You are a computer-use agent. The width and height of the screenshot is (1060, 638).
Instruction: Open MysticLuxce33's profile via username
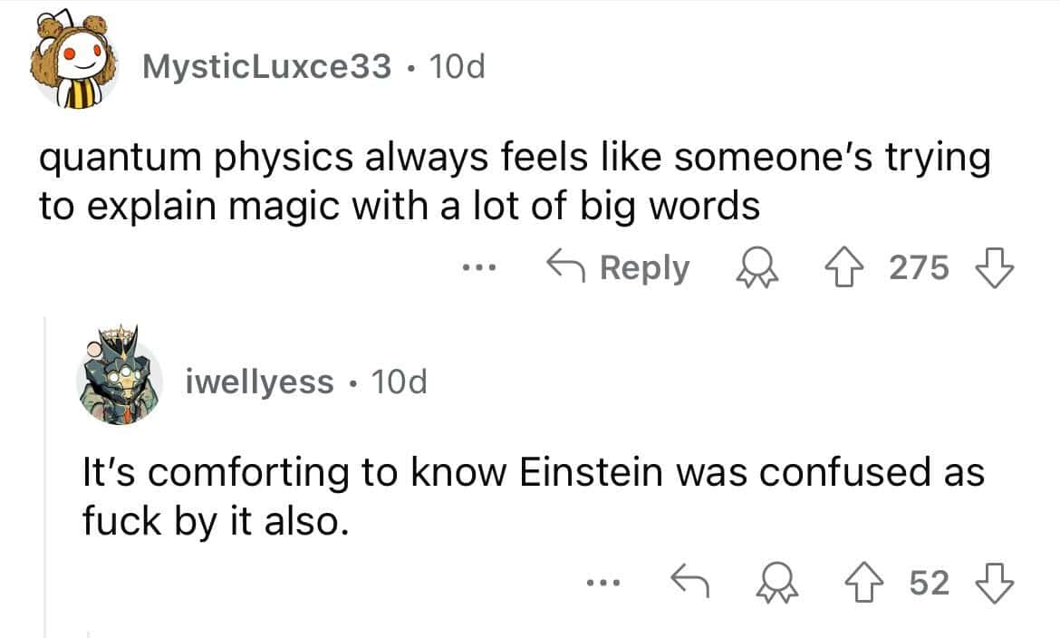pyautogui.click(x=266, y=65)
